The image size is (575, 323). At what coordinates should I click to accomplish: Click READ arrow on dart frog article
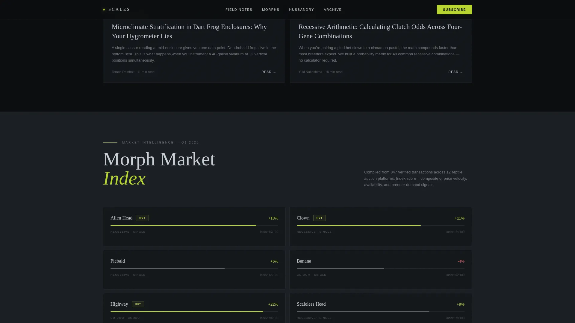269,72
